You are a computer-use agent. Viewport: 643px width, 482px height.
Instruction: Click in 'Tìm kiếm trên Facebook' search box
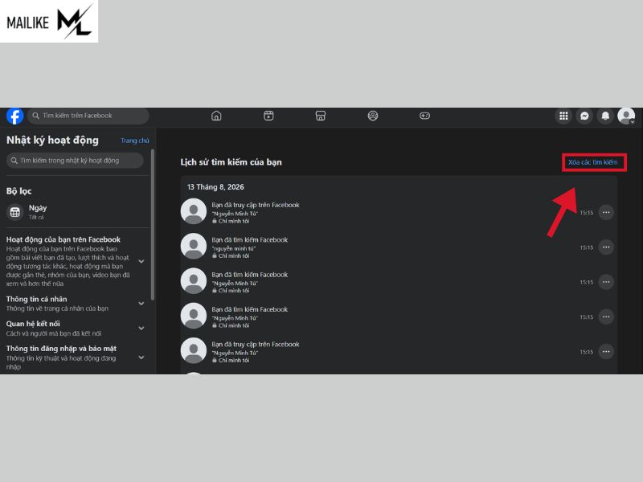(x=88, y=116)
